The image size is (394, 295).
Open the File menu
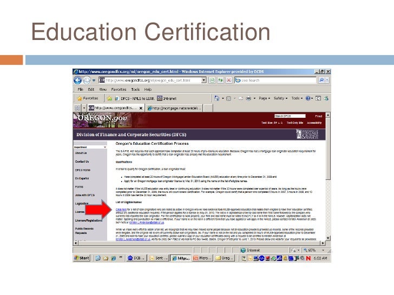coord(81,89)
